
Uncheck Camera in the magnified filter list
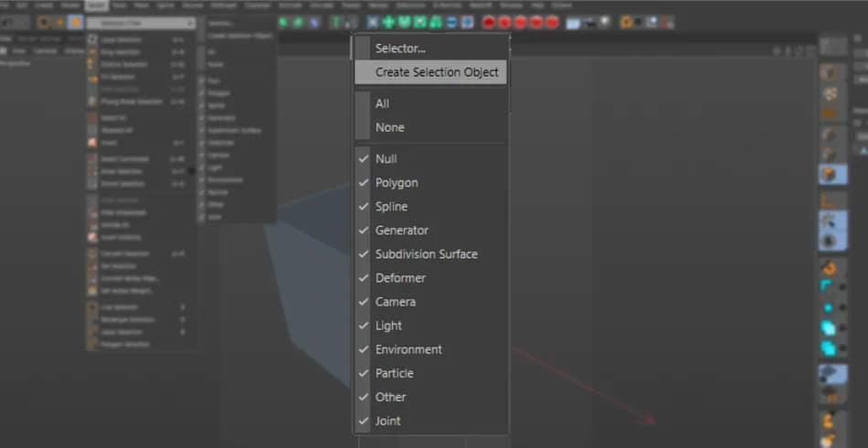pyautogui.click(x=429, y=302)
